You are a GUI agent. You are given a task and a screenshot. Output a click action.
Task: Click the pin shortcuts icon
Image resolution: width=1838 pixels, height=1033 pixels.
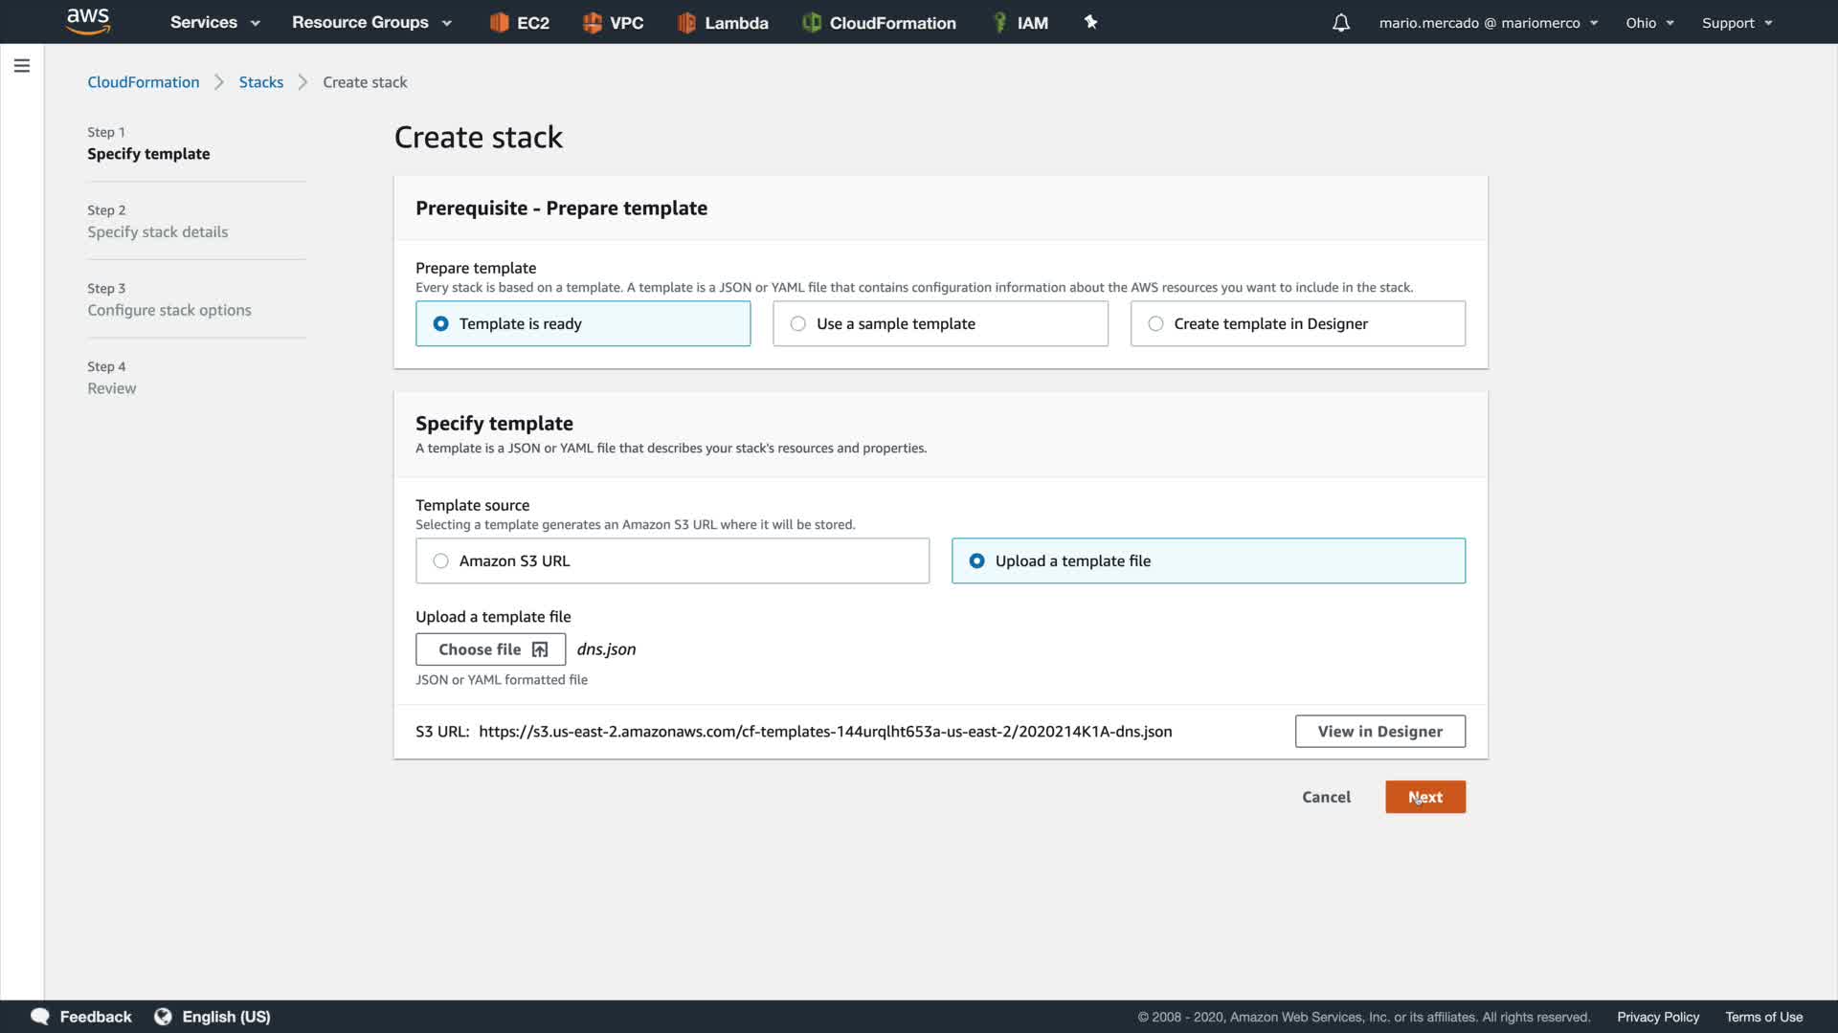[1090, 22]
